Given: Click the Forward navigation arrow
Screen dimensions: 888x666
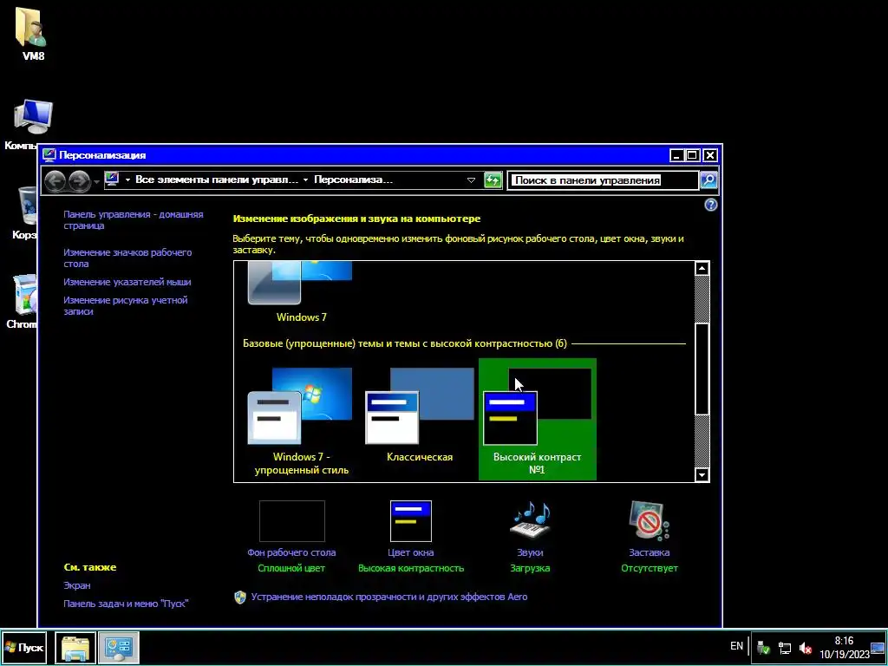Looking at the screenshot, I should click(79, 180).
